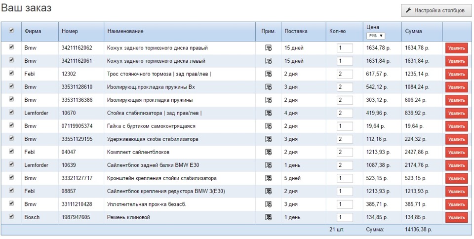Toggle the select-all checkbox in header
Screen dimensions: 474x239
[x=11, y=30]
